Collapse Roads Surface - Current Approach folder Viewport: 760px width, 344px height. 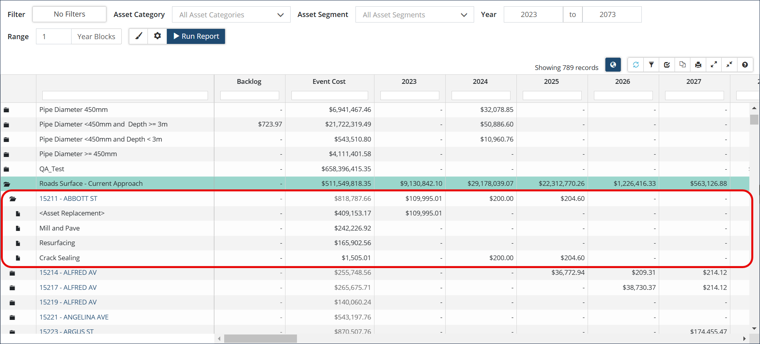click(x=7, y=184)
